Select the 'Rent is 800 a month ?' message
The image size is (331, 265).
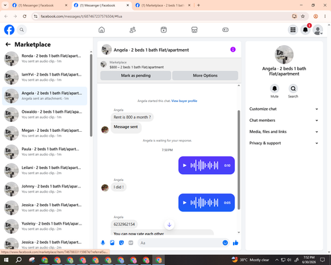(x=132, y=117)
